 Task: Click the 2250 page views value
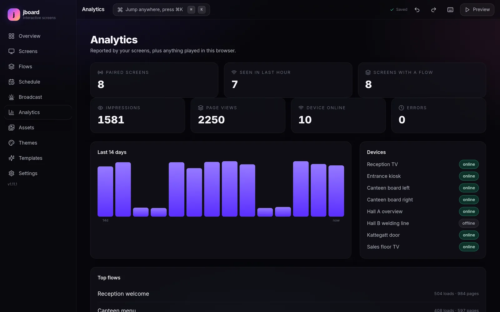(211, 120)
